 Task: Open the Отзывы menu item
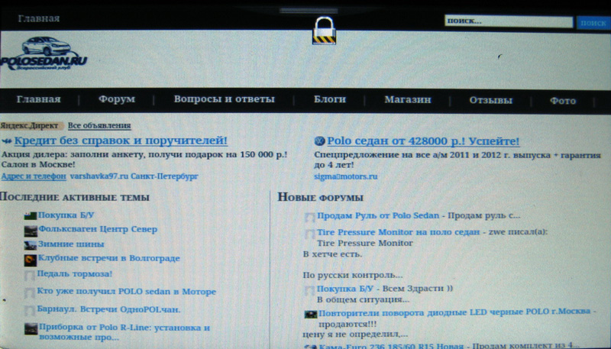[490, 101]
